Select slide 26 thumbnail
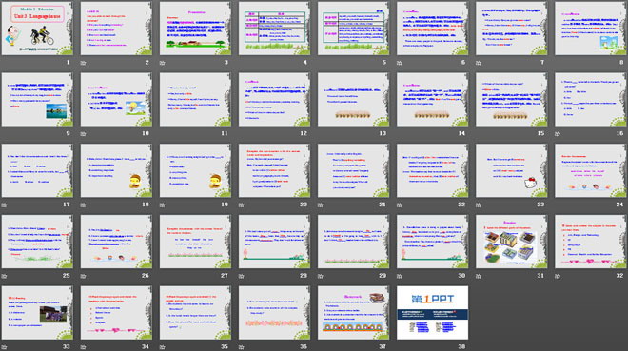Image resolution: width=628 pixels, height=351 pixels. coord(116,242)
